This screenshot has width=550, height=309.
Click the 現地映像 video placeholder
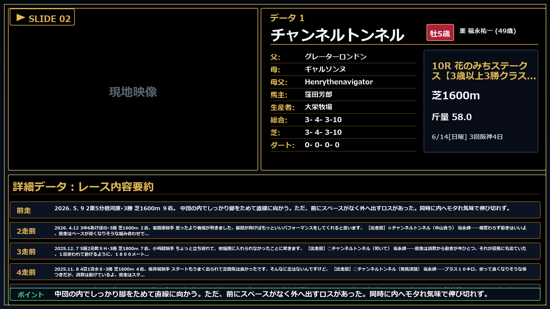click(133, 92)
